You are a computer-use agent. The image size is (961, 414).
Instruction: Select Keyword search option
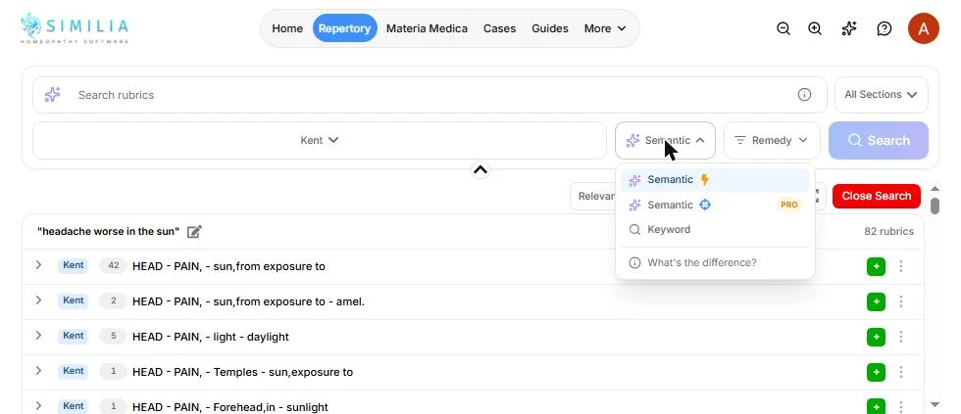[x=715, y=230]
